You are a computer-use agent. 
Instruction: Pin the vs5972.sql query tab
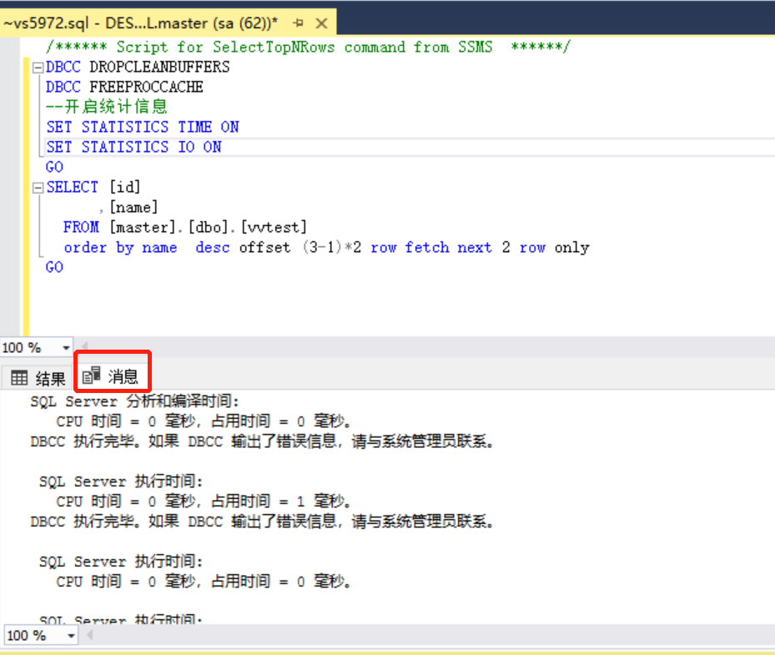[x=300, y=23]
